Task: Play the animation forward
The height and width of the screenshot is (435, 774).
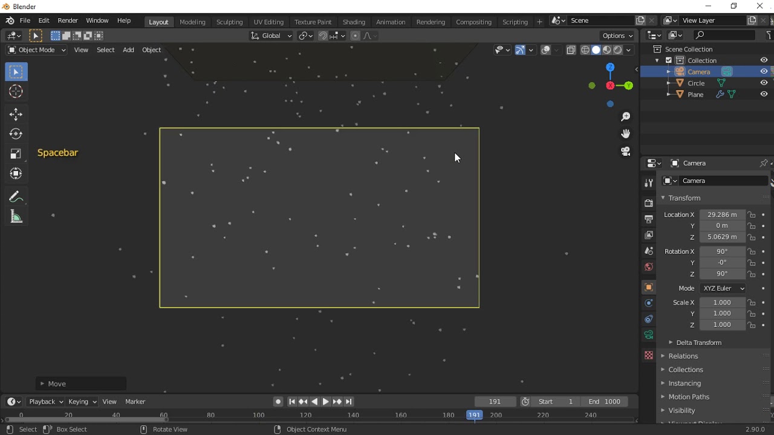Action: pos(326,402)
